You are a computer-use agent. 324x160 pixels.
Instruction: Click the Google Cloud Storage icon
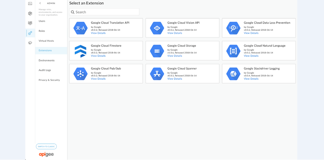pyautogui.click(x=157, y=51)
